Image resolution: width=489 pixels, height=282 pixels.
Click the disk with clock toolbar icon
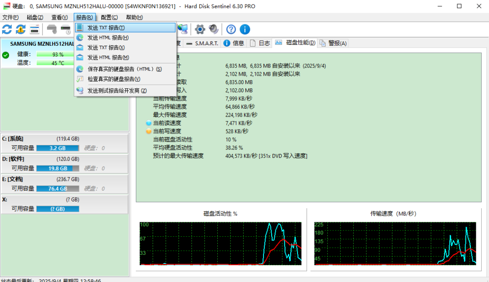(66, 29)
